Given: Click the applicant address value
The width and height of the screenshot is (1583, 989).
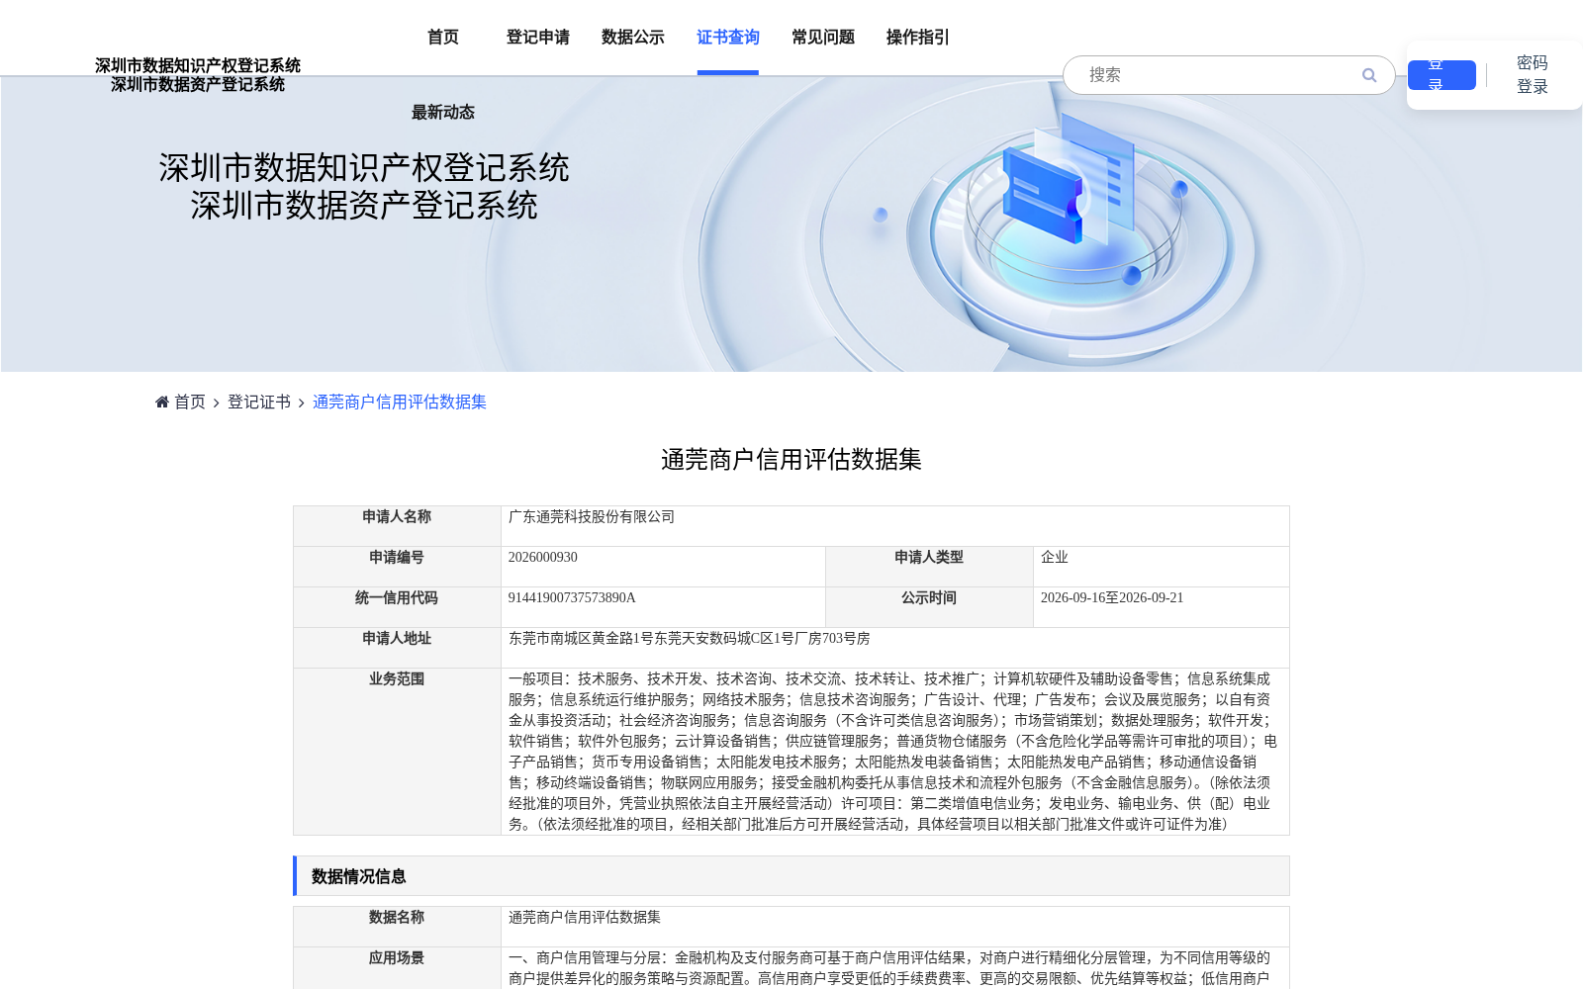Looking at the screenshot, I should [x=690, y=639].
